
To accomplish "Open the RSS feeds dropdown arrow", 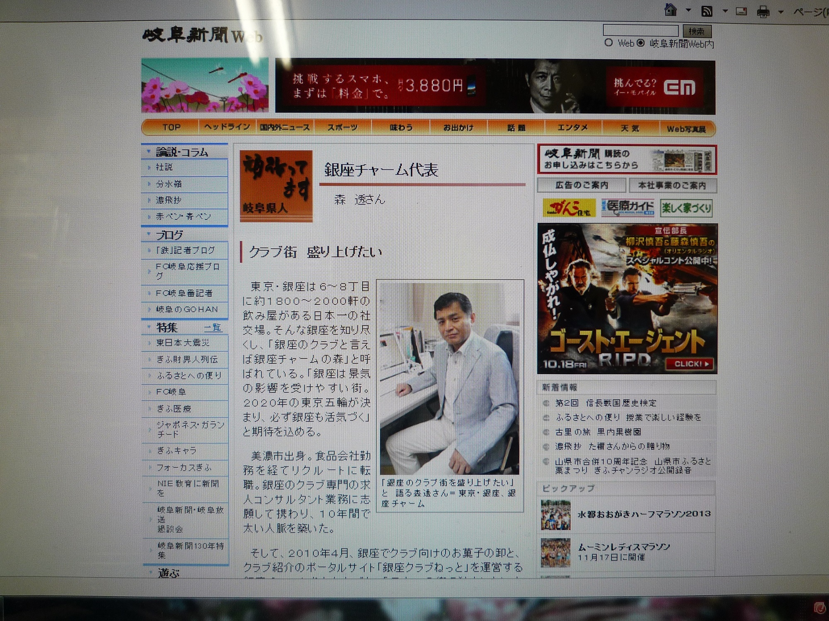I will tap(725, 11).
